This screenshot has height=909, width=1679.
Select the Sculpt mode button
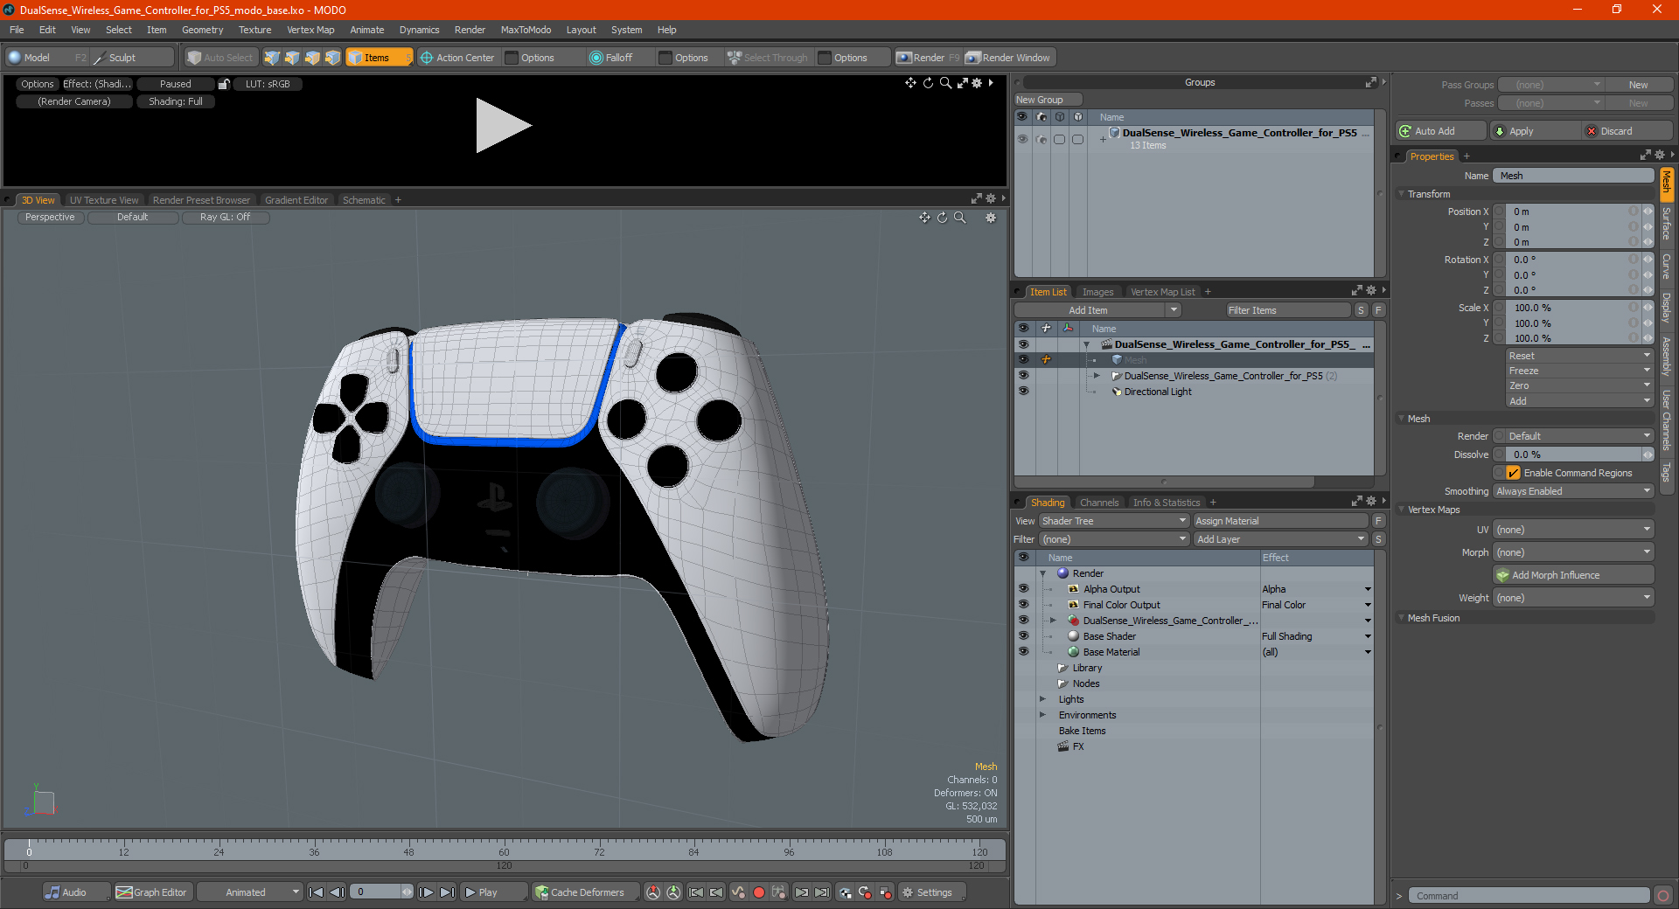coord(132,58)
